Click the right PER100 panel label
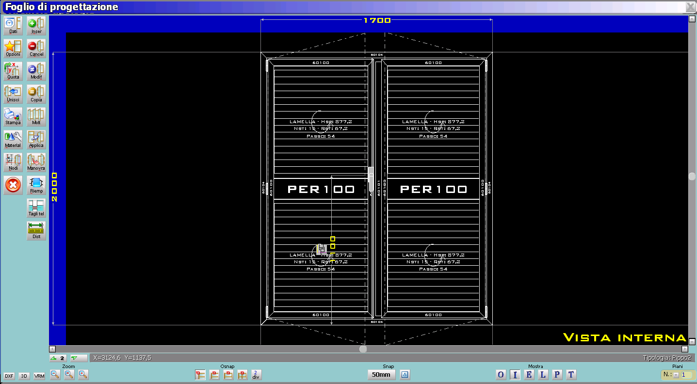697x384 pixels. point(434,189)
